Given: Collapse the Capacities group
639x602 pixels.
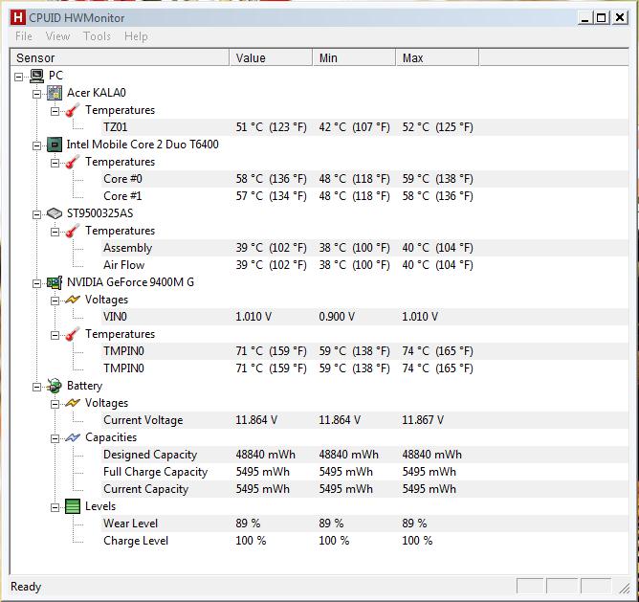Looking at the screenshot, I should (55, 439).
